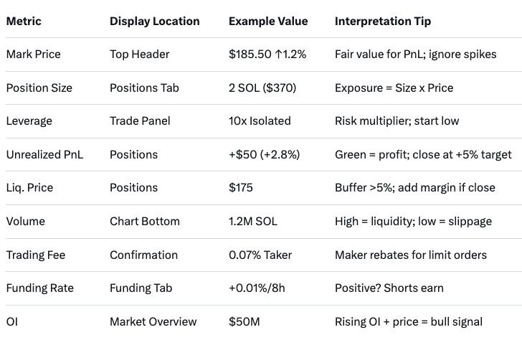This screenshot has width=522, height=350.
Task: Click the Example Value column header
Action: 268,22
